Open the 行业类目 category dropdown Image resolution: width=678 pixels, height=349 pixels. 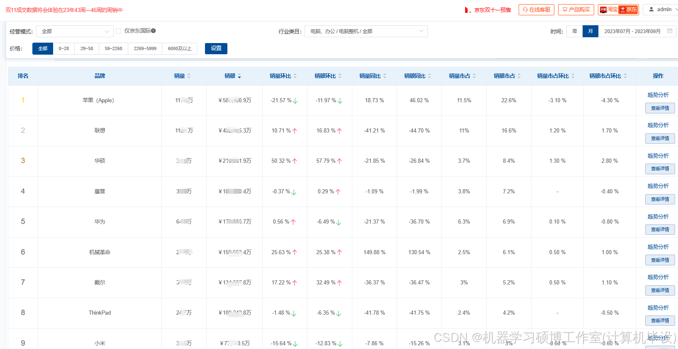click(366, 31)
